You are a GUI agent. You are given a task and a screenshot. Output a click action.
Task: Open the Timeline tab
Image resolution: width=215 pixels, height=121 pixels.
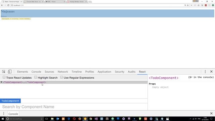(77, 72)
